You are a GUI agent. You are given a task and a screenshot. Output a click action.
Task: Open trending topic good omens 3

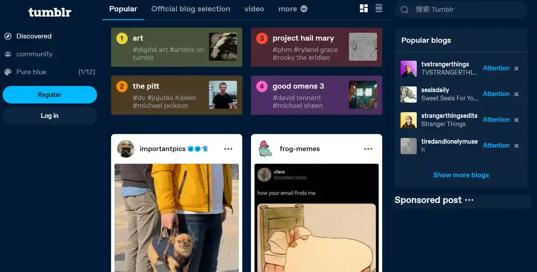coord(317,95)
